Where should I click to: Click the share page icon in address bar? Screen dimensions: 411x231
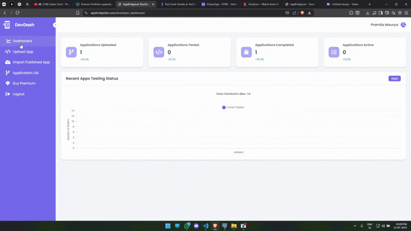pos(294,13)
